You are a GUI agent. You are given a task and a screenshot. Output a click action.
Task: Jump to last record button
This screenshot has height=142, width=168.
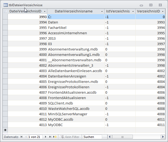[x=50, y=137]
